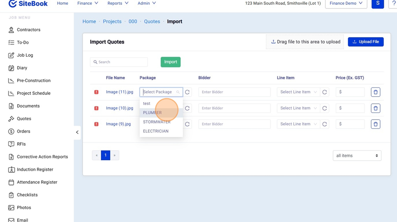This screenshot has height=222, width=397.
Task: Collapse the sidebar using the arrow handle
Action: (77, 132)
